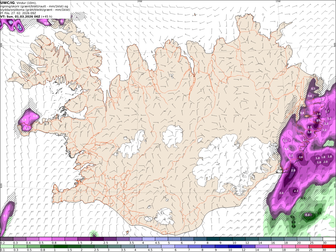Viewport: 336px width, 252px height.
Task: Click the lightest green swatch at 0.1 on lower scale
Action: coord(7,246)
